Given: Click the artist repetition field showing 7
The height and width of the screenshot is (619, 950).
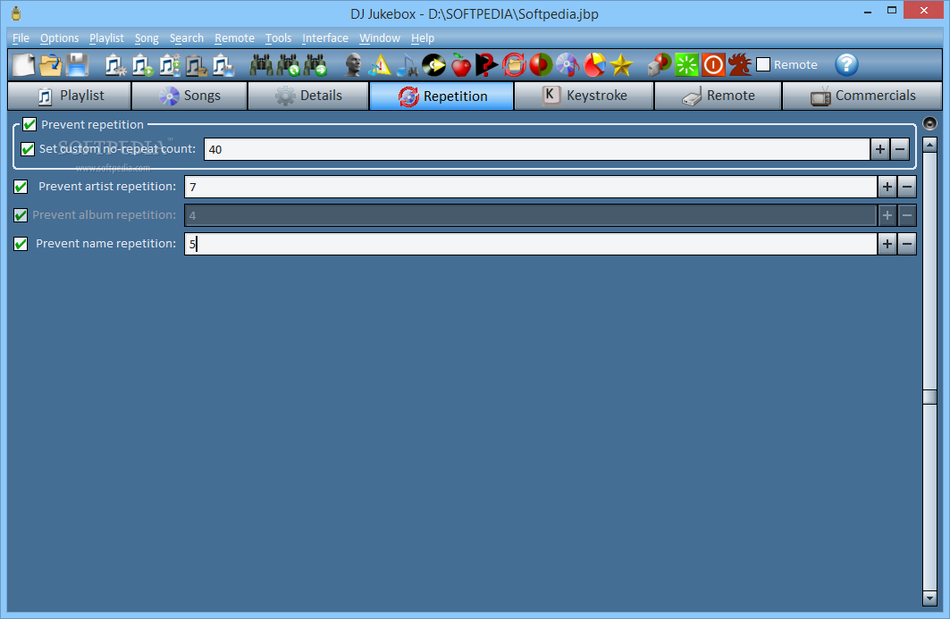Looking at the screenshot, I should click(x=531, y=187).
